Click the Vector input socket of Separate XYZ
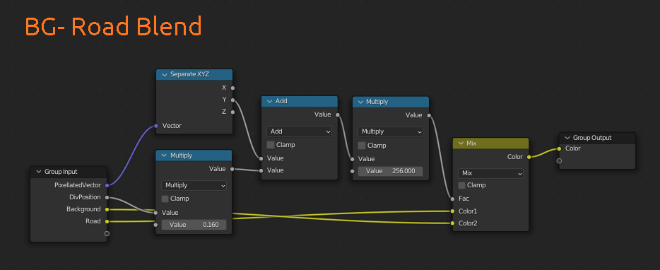 (x=155, y=126)
